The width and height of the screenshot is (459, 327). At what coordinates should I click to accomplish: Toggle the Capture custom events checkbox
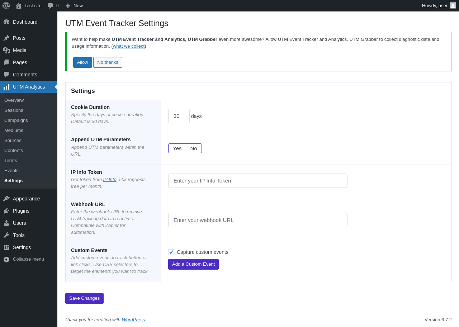pos(171,252)
